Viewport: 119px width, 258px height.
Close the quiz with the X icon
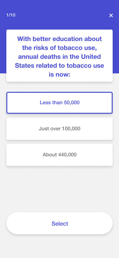[x=111, y=16]
